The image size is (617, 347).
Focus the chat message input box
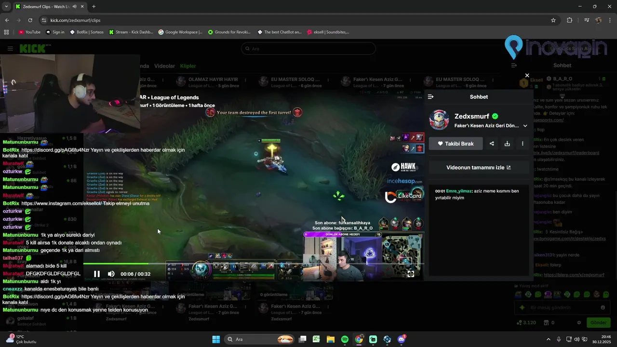coord(563,307)
